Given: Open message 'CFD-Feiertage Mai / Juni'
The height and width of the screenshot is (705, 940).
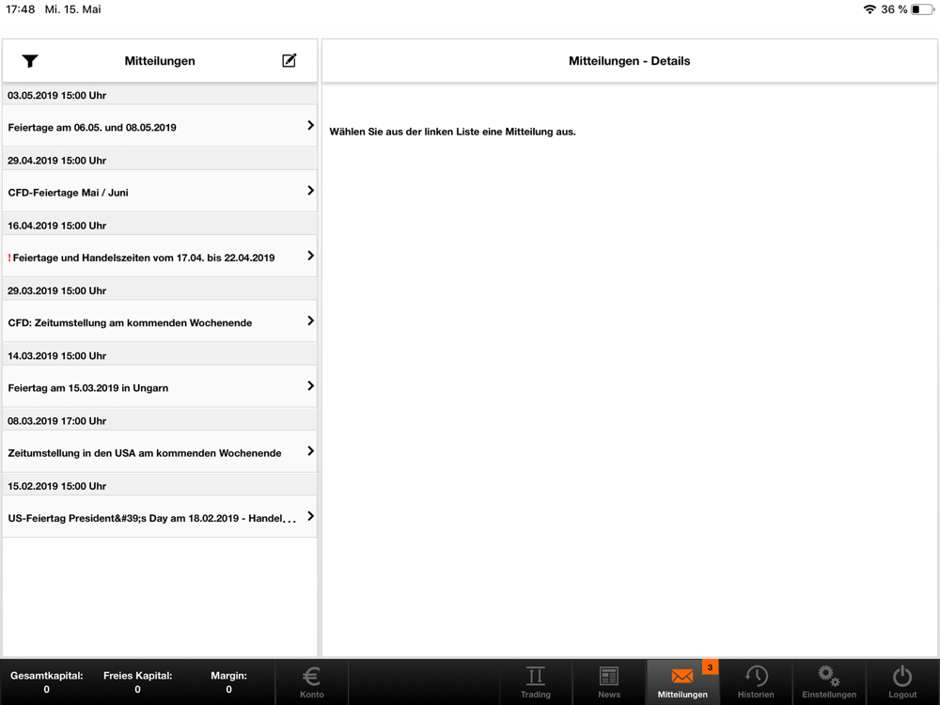Looking at the screenshot, I should point(160,191).
